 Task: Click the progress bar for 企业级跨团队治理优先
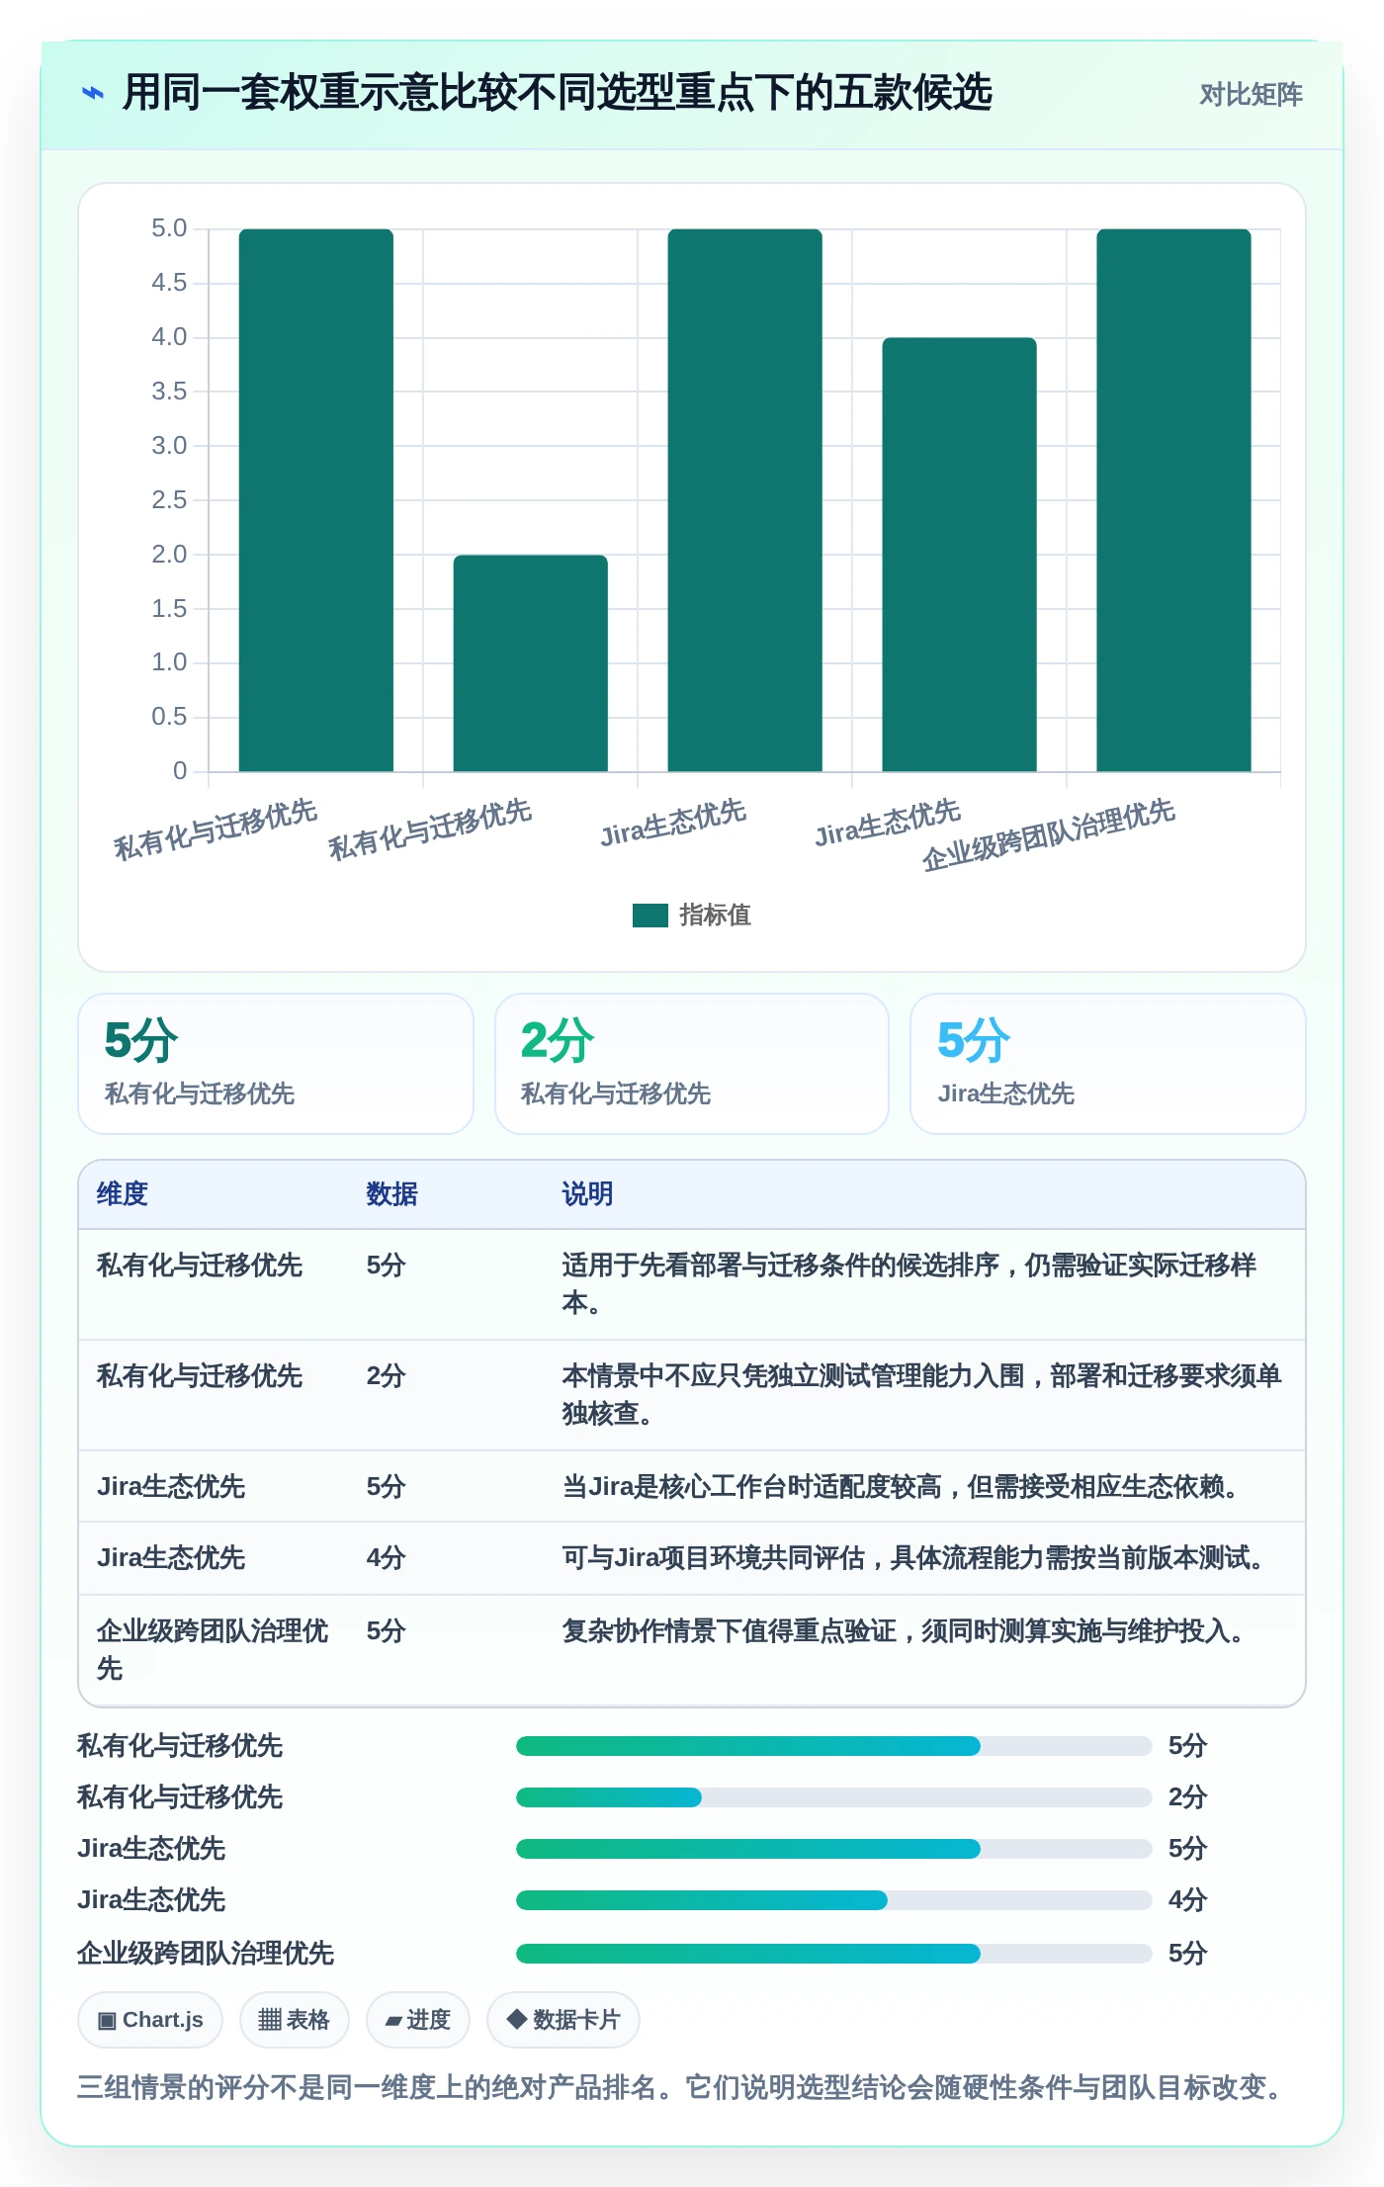834,1954
